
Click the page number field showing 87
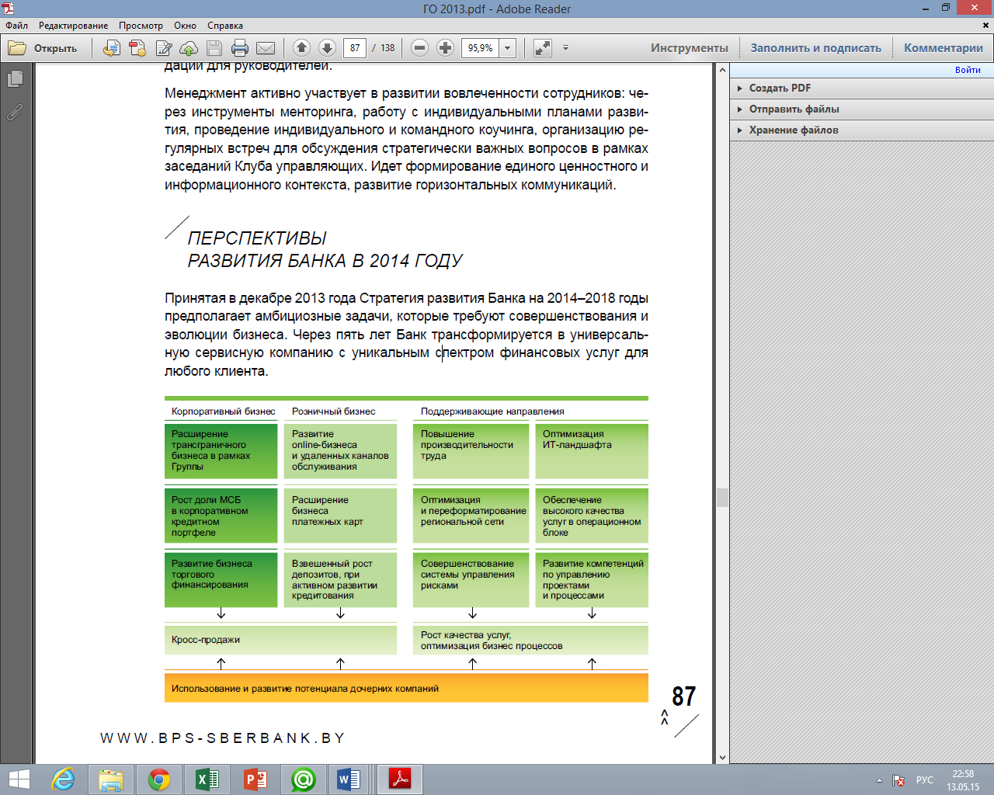pyautogui.click(x=355, y=48)
